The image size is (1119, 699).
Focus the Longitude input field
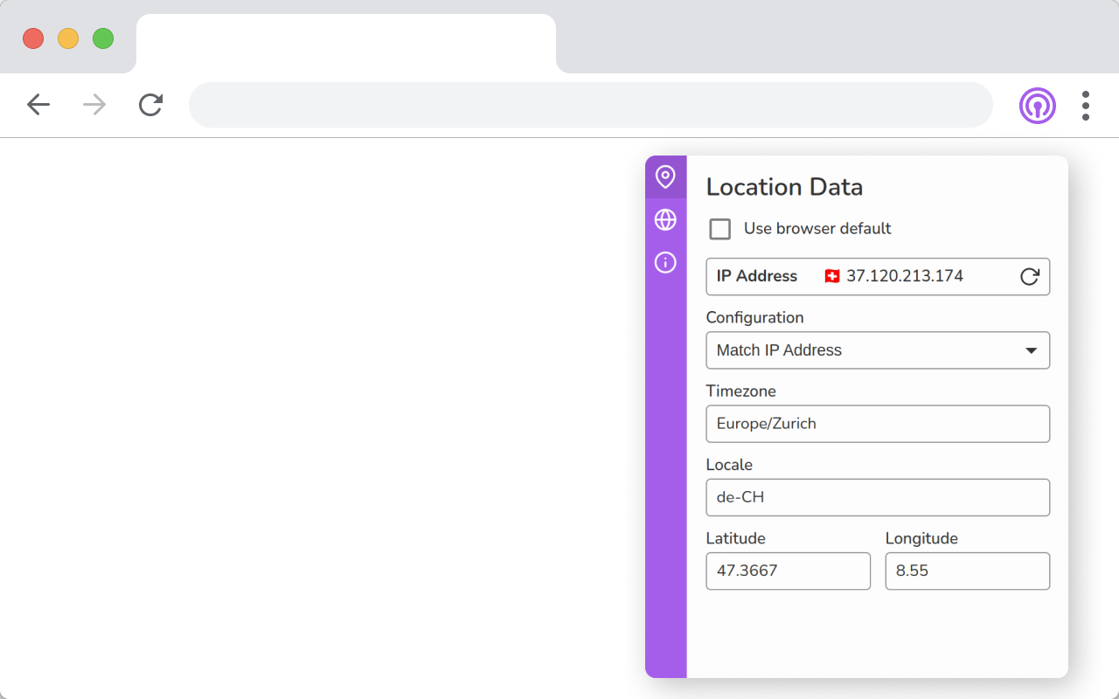pyautogui.click(x=967, y=571)
